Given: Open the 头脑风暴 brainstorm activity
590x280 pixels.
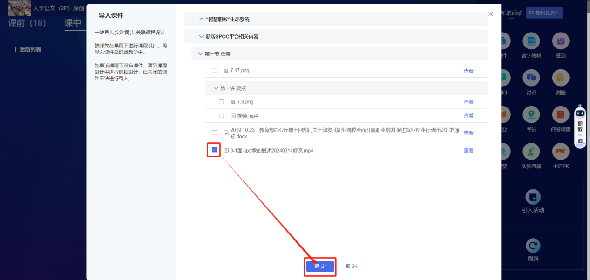Looking at the screenshot, I should (x=532, y=152).
